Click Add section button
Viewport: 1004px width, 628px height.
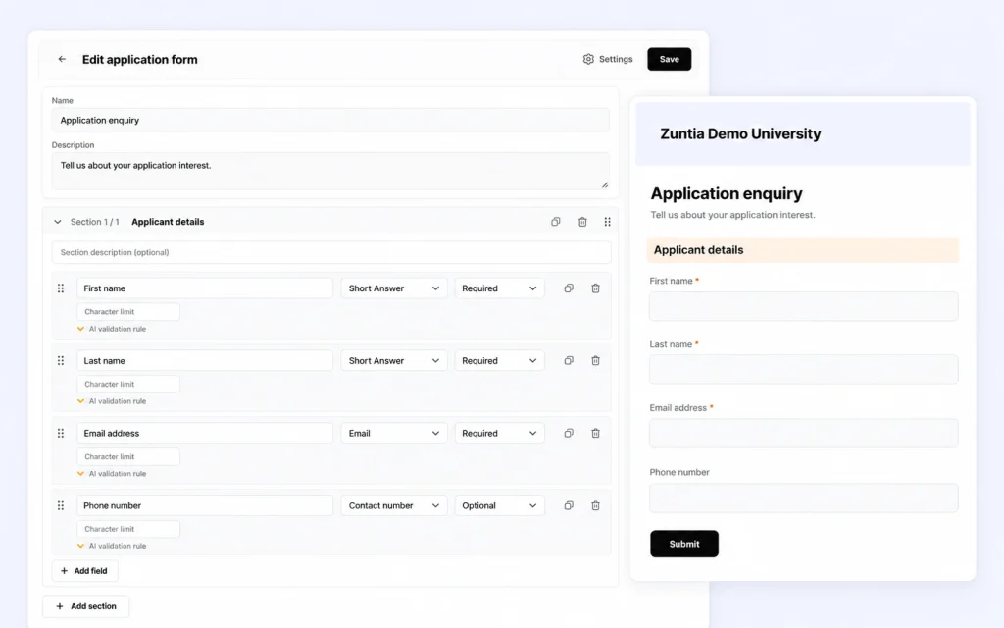tap(86, 606)
